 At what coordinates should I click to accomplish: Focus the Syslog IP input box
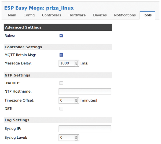(x=85, y=129)
